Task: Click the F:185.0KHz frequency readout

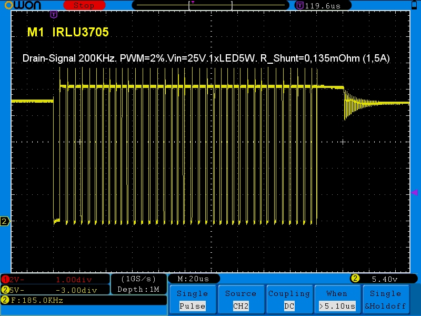Action: (37, 300)
